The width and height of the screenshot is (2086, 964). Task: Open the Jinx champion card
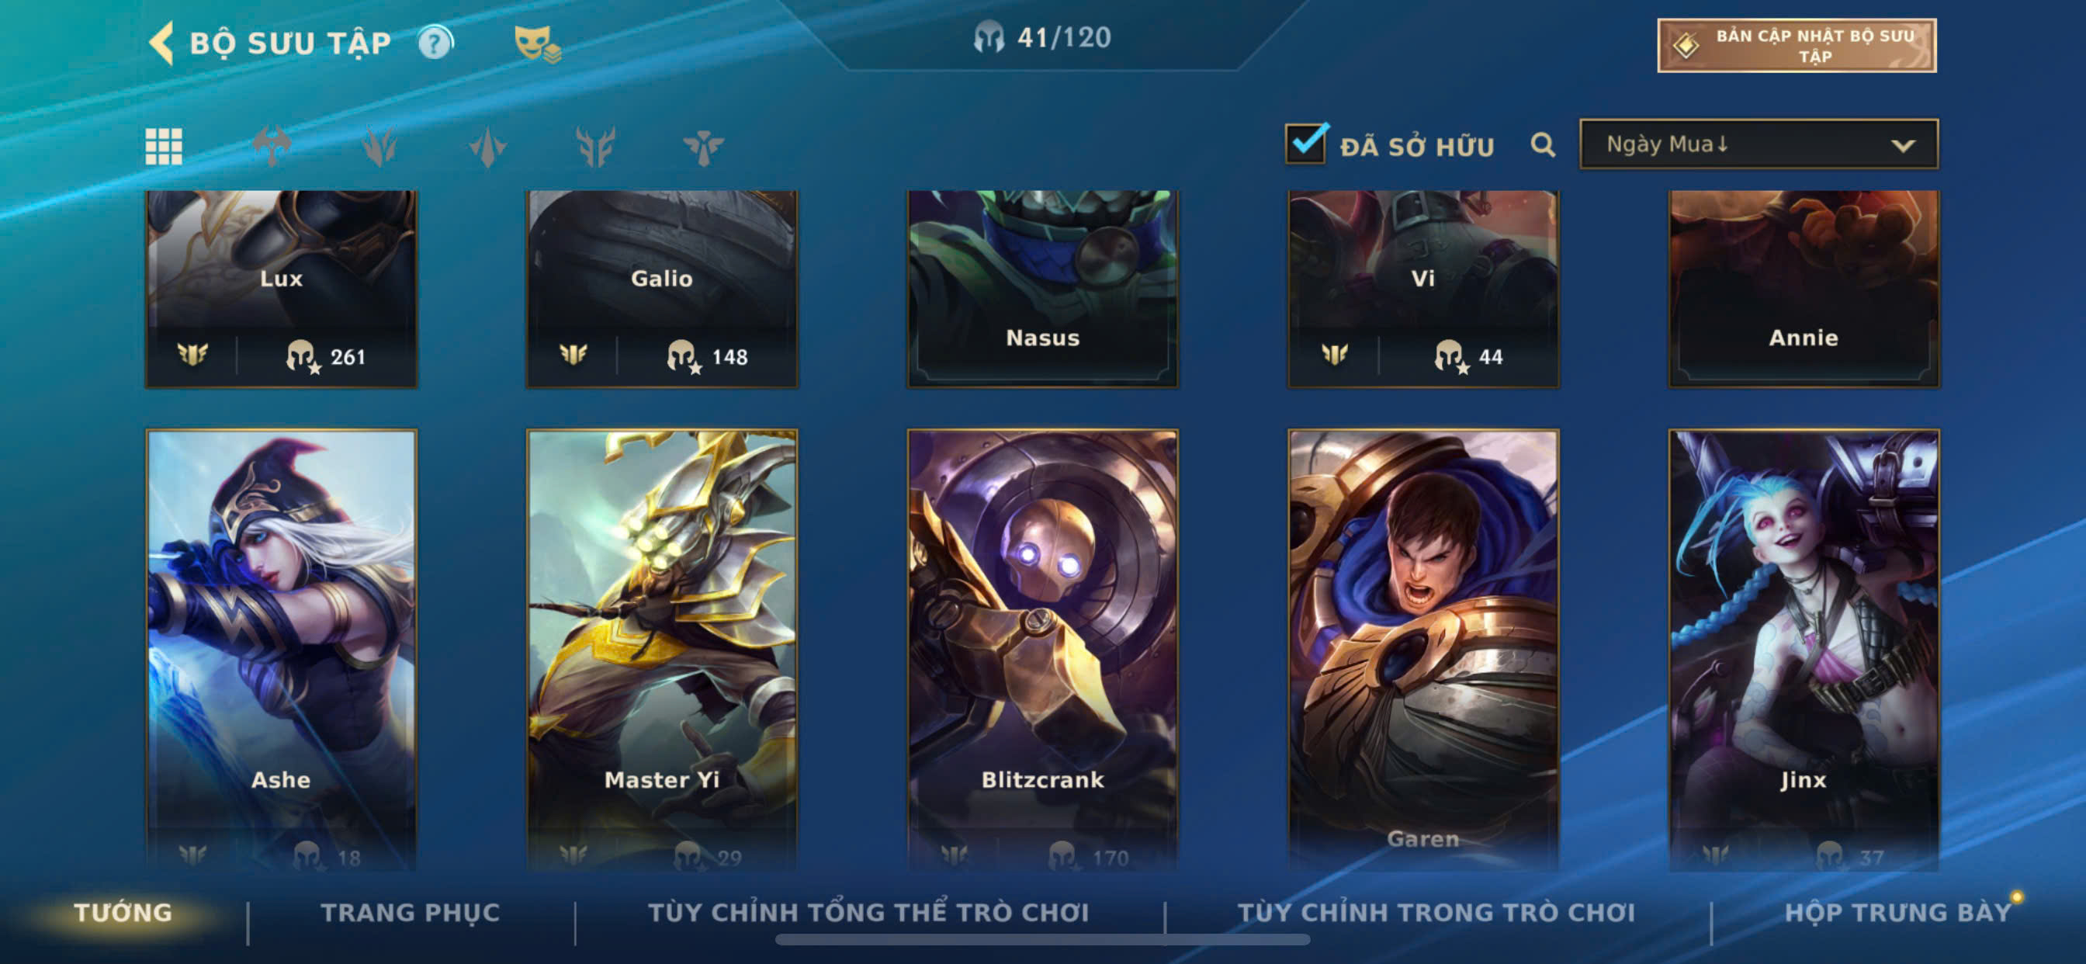click(1804, 650)
